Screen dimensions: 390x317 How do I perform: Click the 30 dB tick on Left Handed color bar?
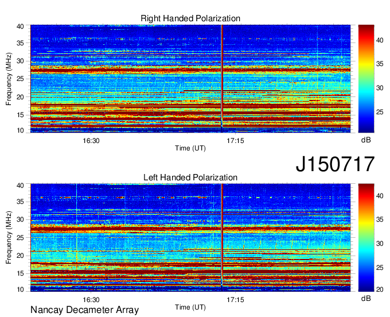[x=380, y=243]
